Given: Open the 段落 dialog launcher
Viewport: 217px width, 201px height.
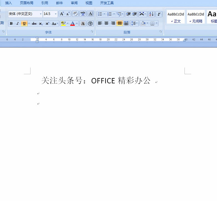Looking at the screenshot, I should click(x=161, y=32).
